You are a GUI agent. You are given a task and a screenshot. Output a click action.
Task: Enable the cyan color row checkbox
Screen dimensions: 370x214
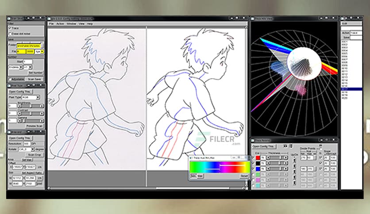point(253,186)
